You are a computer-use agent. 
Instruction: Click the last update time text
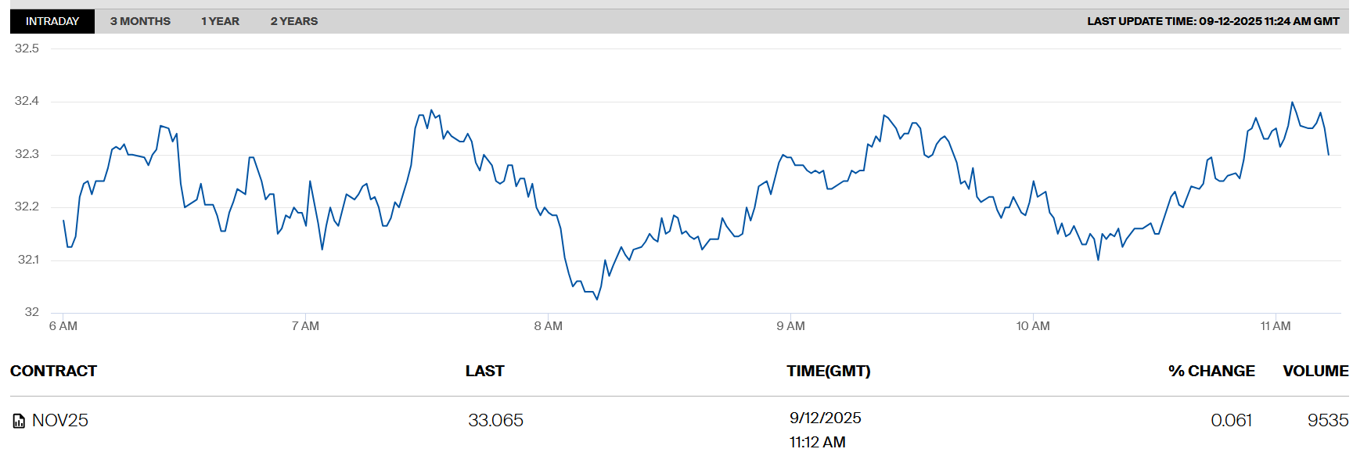(1213, 21)
